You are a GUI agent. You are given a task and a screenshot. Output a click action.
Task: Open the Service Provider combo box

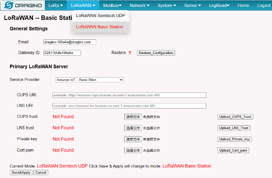[89, 80]
